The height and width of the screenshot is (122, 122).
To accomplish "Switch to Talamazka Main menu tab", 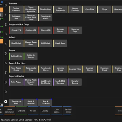I will [x=16, y=102].
